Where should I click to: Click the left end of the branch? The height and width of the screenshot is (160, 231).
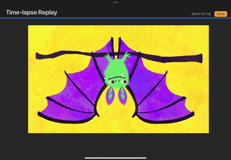coord(40,56)
